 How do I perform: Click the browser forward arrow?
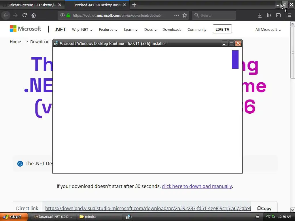(x=15, y=15)
